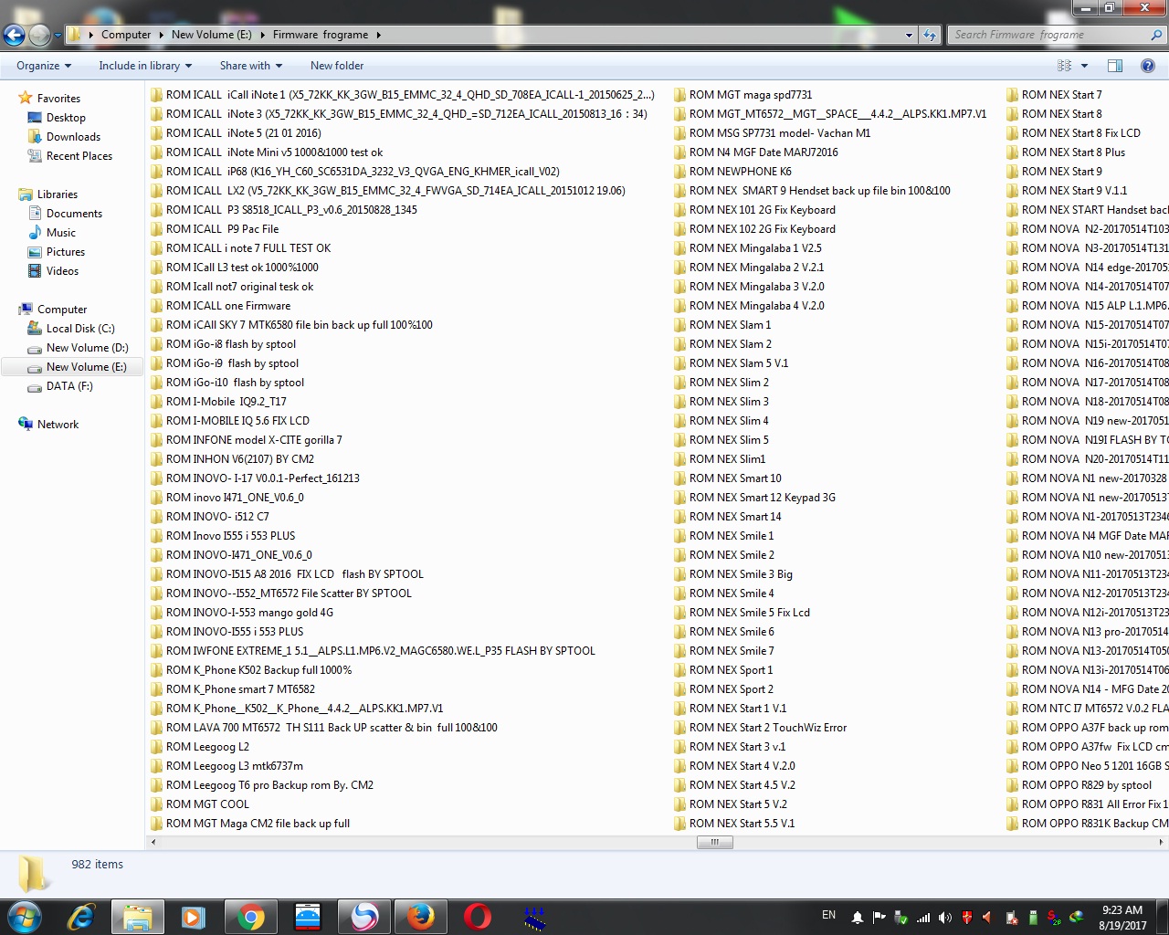
Task: Click the New folder button
Action: [337, 66]
